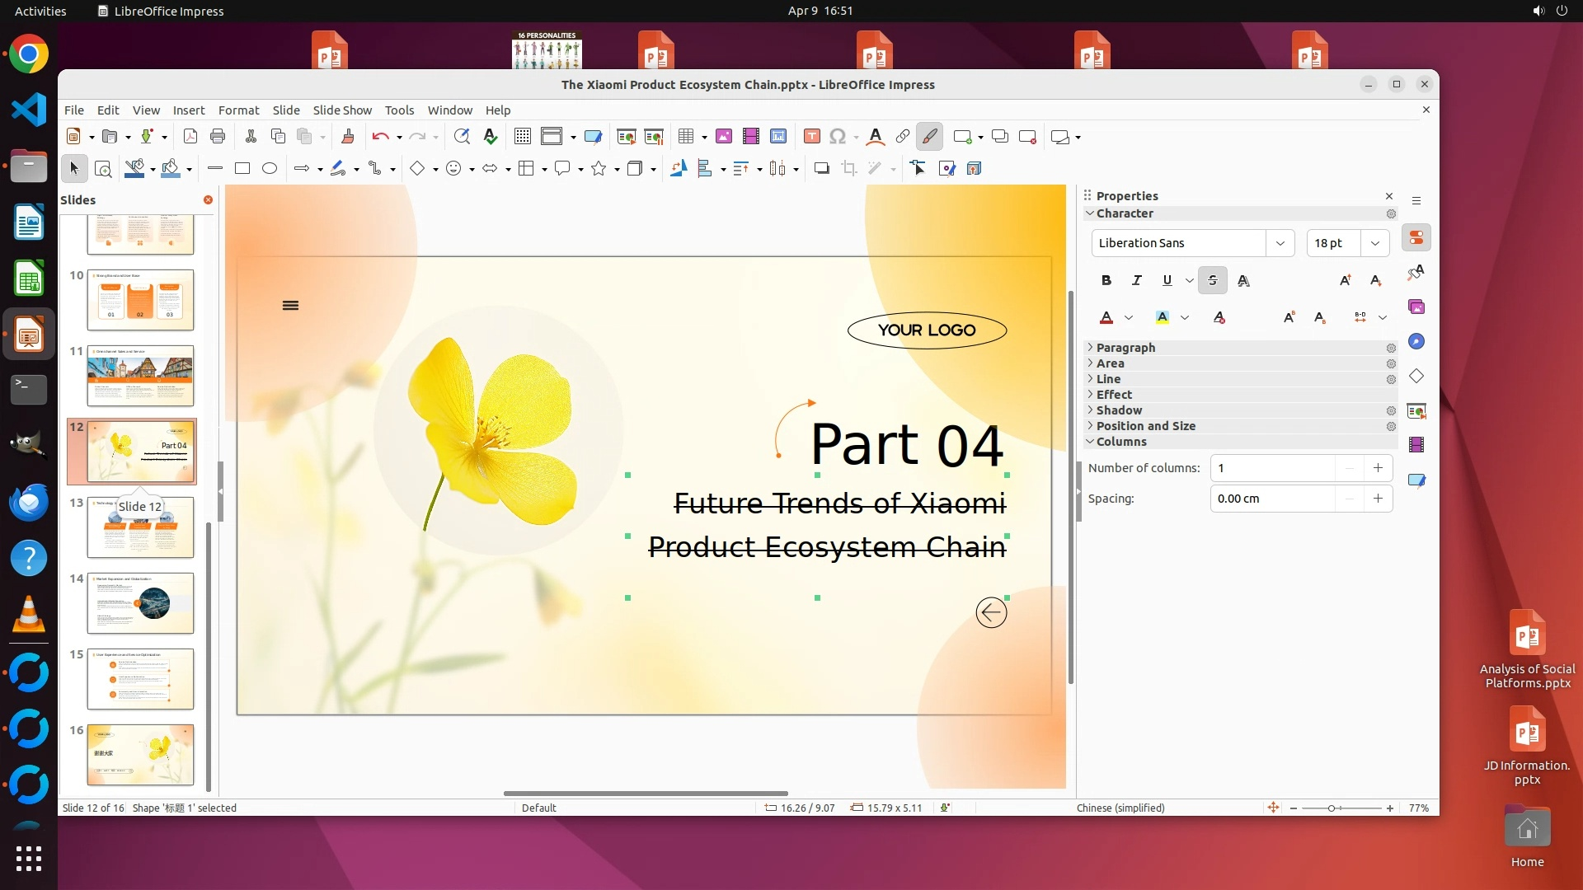Click the Insert Special Character omega icon
The image size is (1583, 890).
click(838, 137)
